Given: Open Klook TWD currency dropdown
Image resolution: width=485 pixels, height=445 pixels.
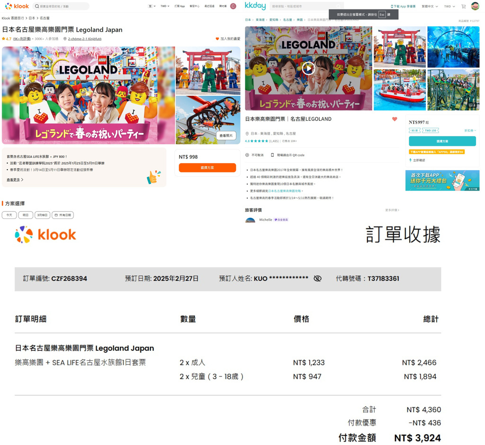Looking at the screenshot, I should (165, 6).
